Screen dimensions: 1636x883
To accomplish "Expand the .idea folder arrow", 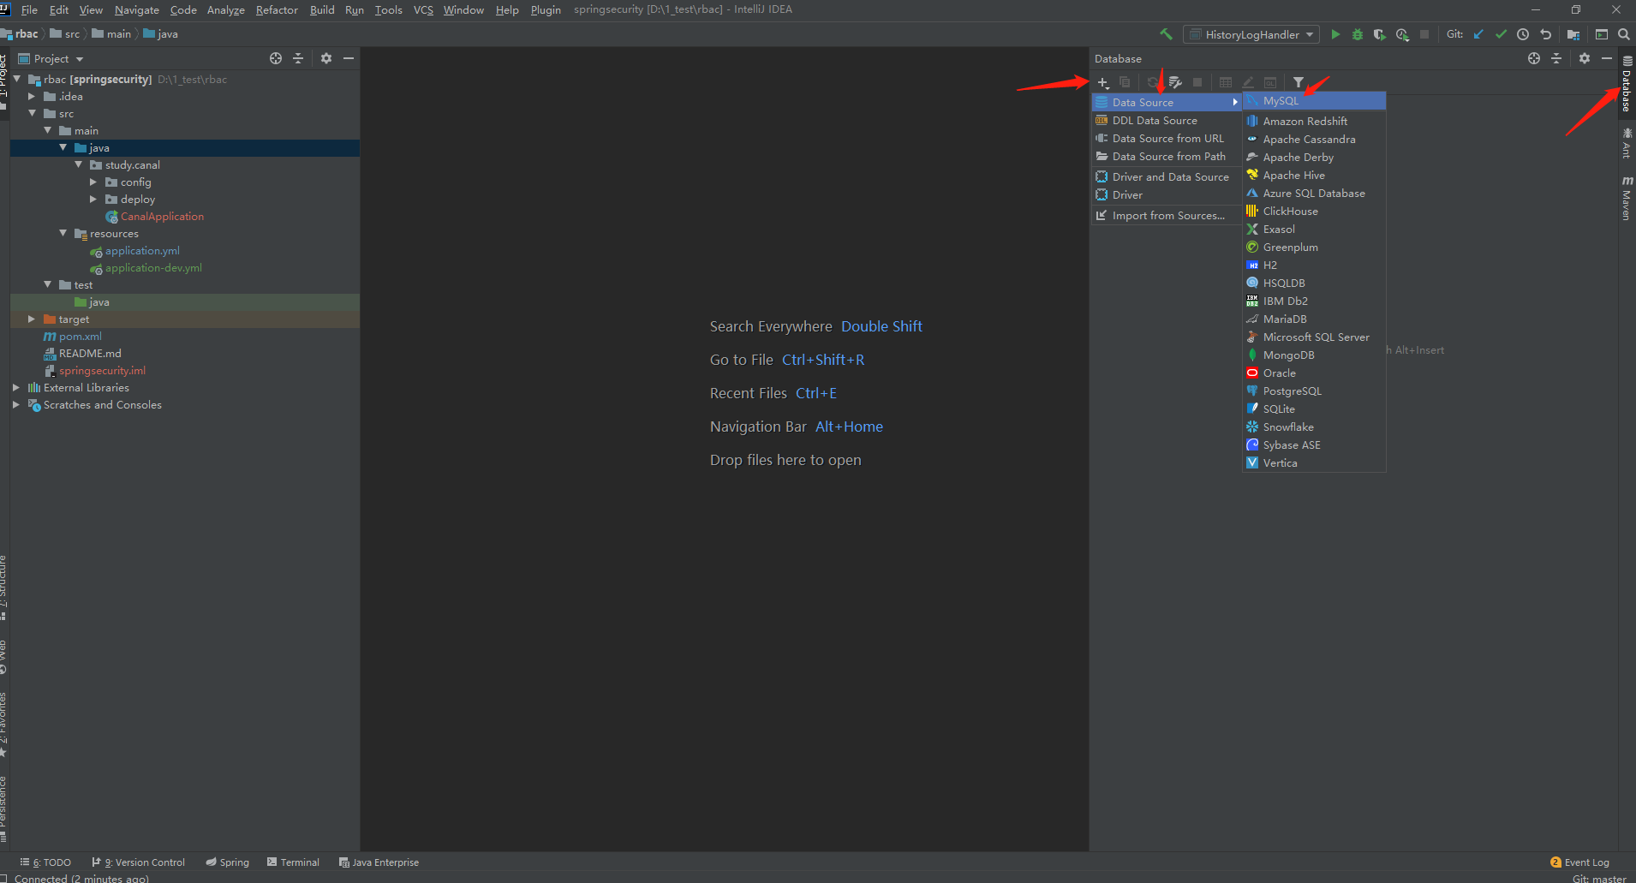I will click(x=32, y=97).
